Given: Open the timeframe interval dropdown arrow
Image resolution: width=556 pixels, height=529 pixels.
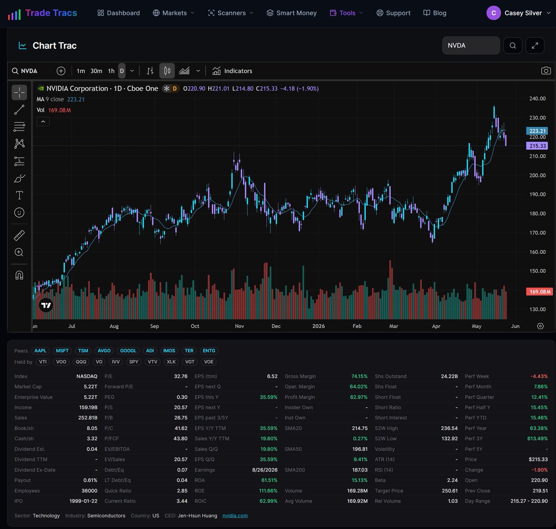Looking at the screenshot, I should (132, 71).
